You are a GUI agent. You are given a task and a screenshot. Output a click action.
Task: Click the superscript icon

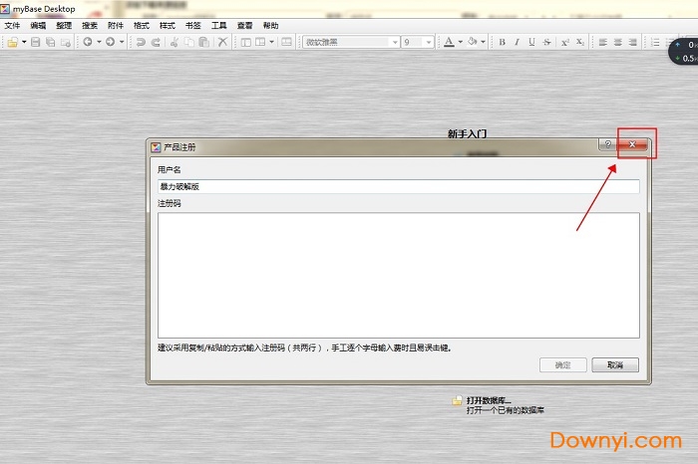click(564, 42)
